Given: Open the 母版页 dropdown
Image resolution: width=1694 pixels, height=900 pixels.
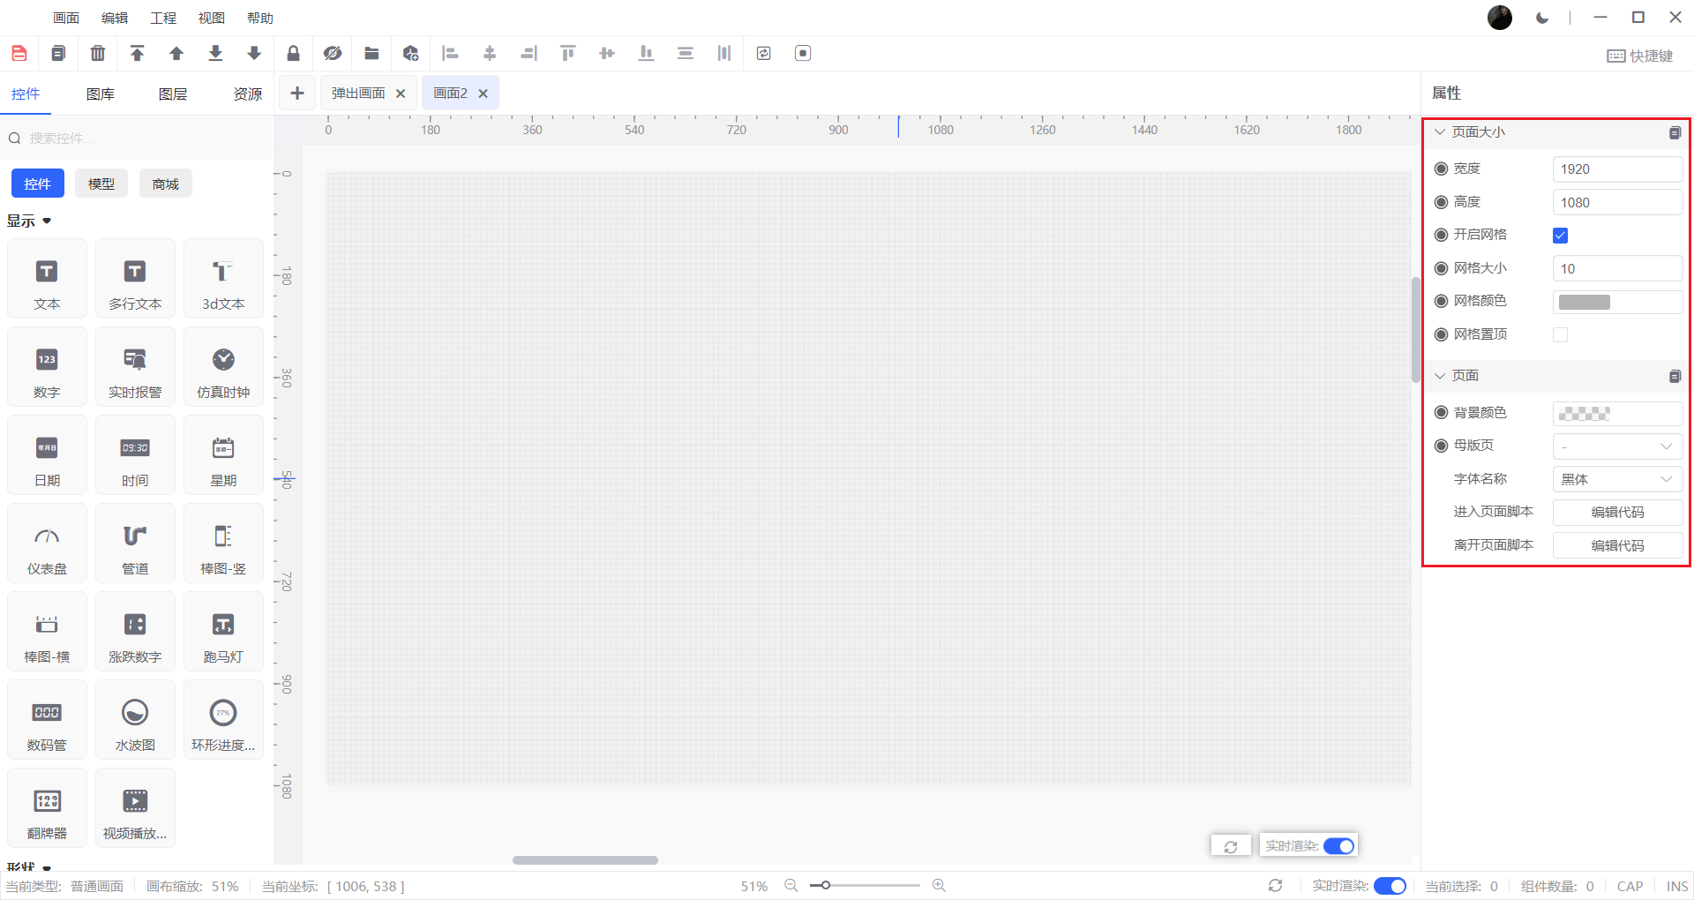Looking at the screenshot, I should tap(1616, 446).
